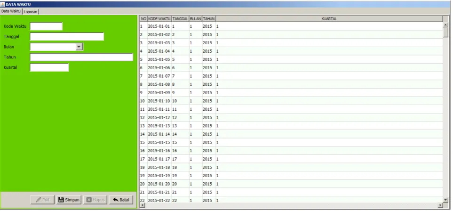Open the Laporan tab
453x211 pixels.
tap(31, 12)
